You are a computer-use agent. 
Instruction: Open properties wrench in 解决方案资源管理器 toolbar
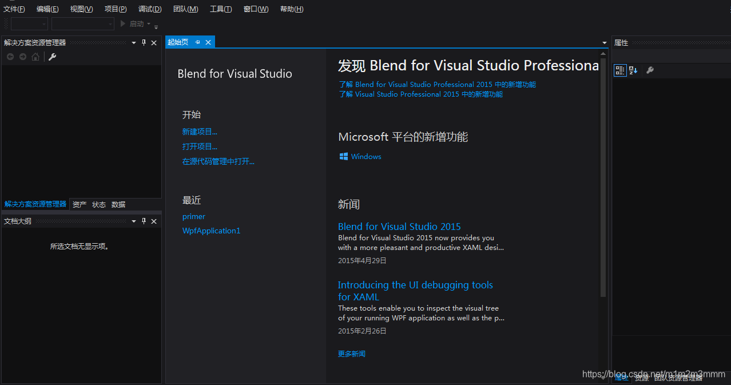pos(52,57)
